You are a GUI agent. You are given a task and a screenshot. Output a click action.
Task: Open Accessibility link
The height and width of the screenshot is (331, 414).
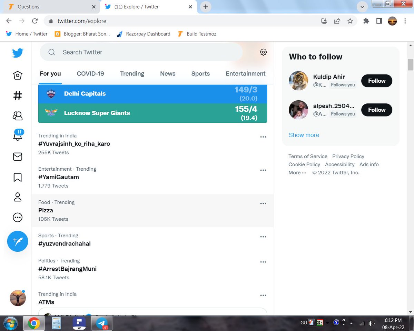point(340,164)
